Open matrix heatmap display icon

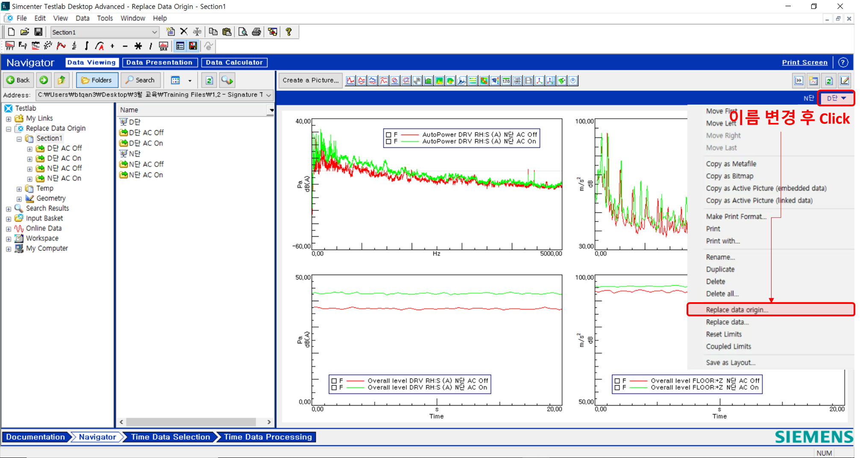tap(484, 81)
